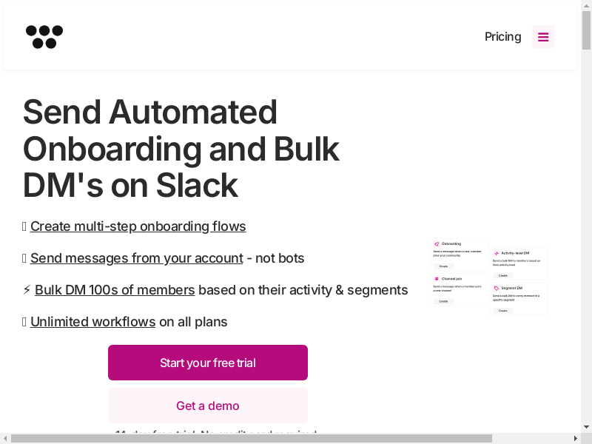Click the vertical scrollbar down arrow
The height and width of the screenshot is (444, 592).
(587, 427)
